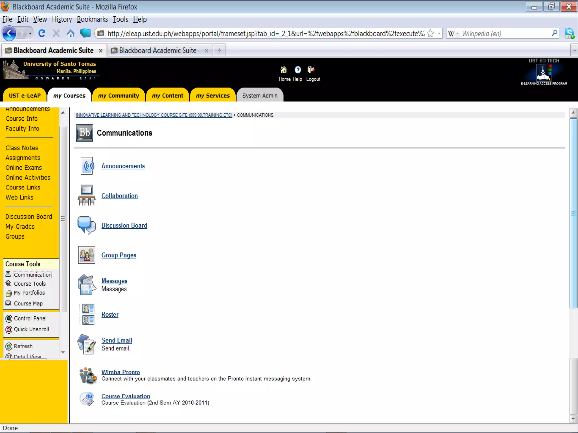Open the back/forward history dropdown arrow
The height and width of the screenshot is (433, 578).
(30, 34)
